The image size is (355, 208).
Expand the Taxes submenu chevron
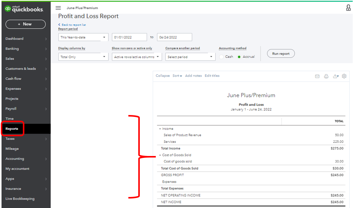(46, 139)
